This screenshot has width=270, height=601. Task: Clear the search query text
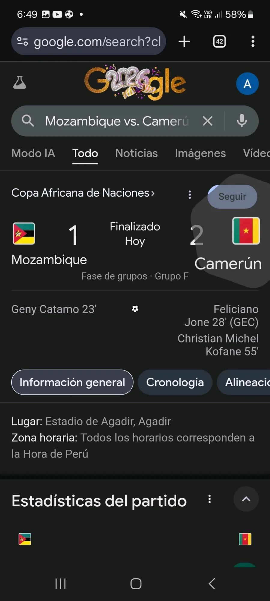click(x=208, y=121)
